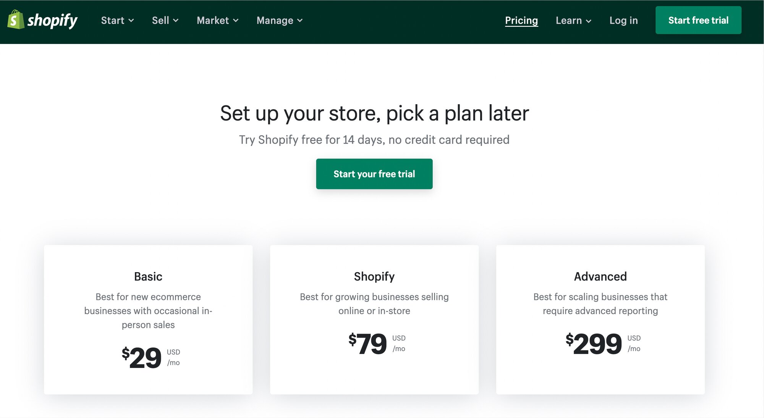This screenshot has width=764, height=418.
Task: Select the Shopify plan card title
Action: click(374, 276)
